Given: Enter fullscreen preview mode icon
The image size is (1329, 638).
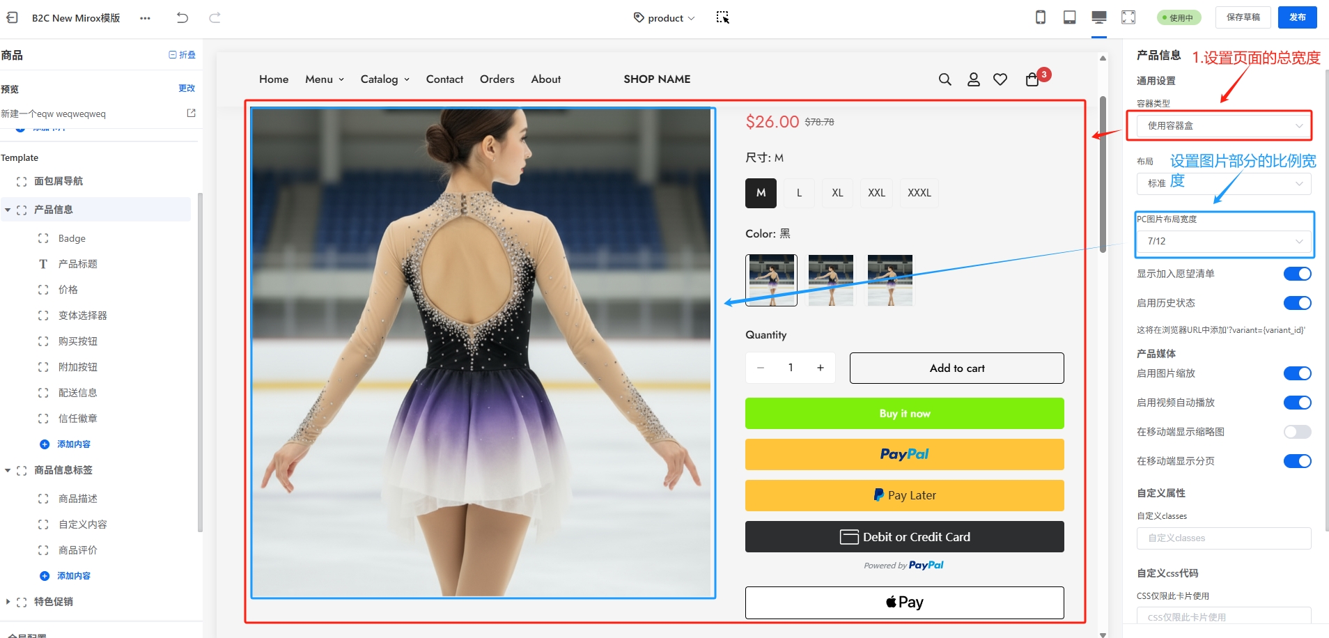Looking at the screenshot, I should (1128, 17).
